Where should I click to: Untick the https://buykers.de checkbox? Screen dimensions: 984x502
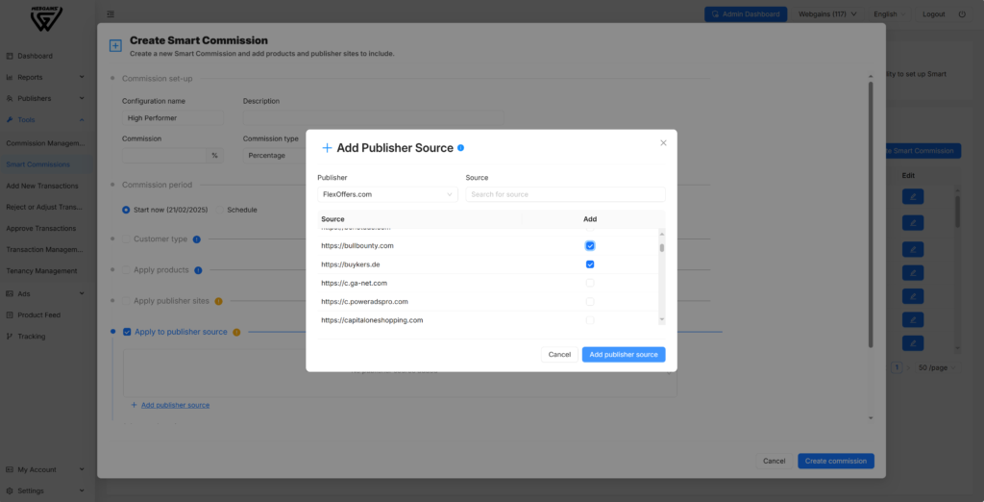pyautogui.click(x=590, y=264)
